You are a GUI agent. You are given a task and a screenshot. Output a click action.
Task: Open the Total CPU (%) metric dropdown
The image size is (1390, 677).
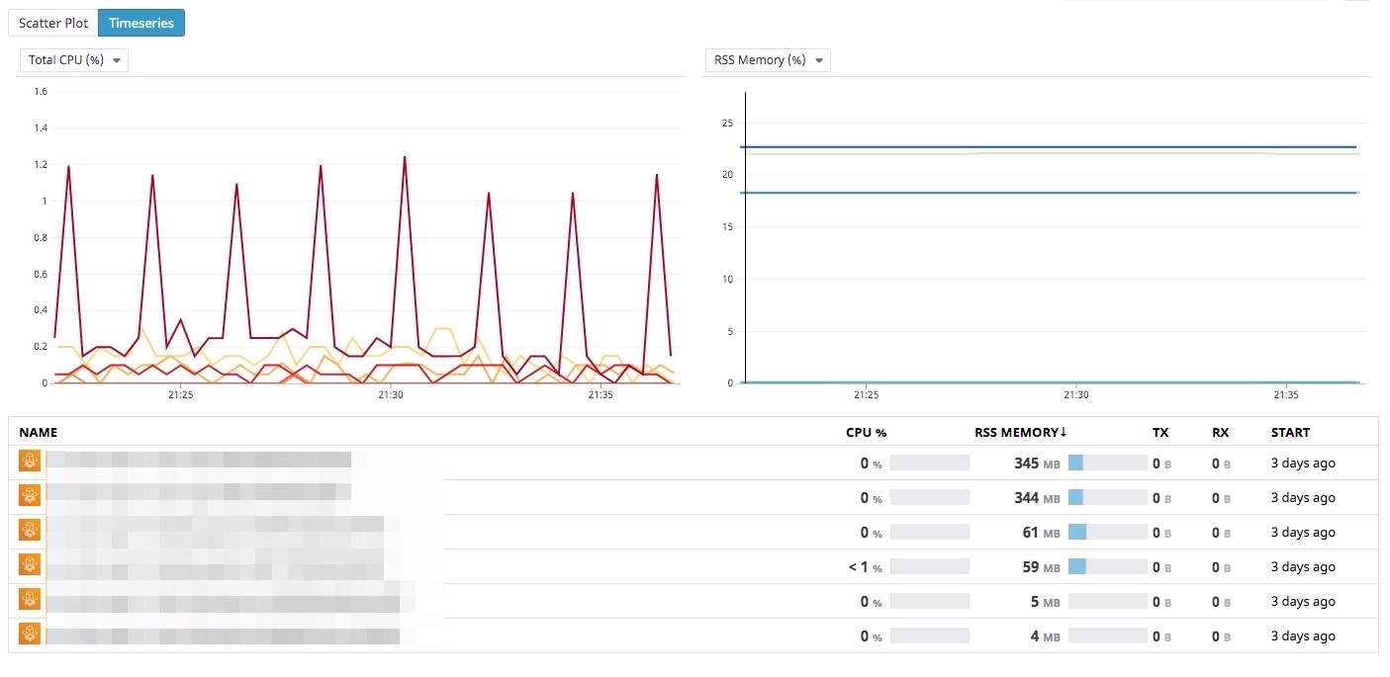(74, 60)
